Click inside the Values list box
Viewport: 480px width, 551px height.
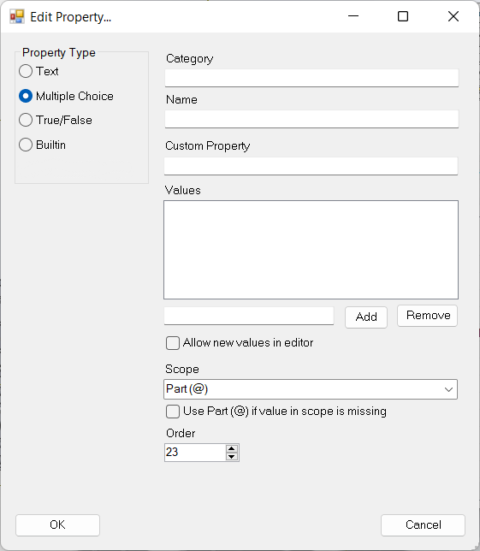pyautogui.click(x=311, y=250)
